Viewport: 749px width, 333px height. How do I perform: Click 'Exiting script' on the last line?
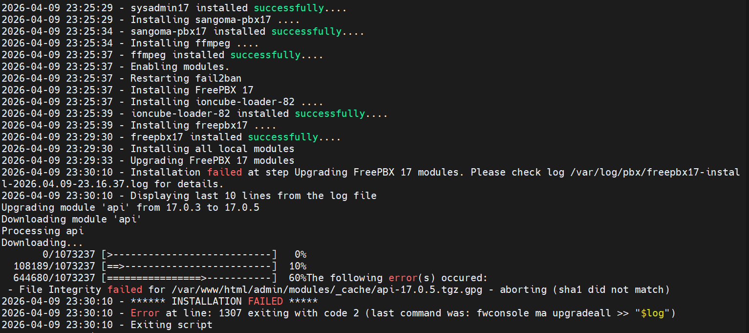(x=171, y=325)
